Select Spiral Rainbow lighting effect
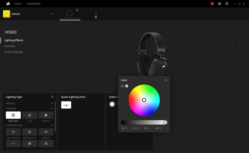The width and height of the screenshot is (249, 153). click(13, 132)
